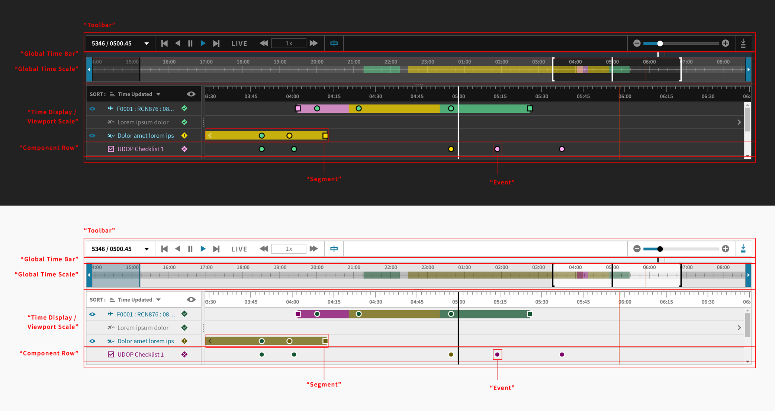Click play button in dark theme toolbar
Viewport: 775px width, 411px height.
point(203,44)
